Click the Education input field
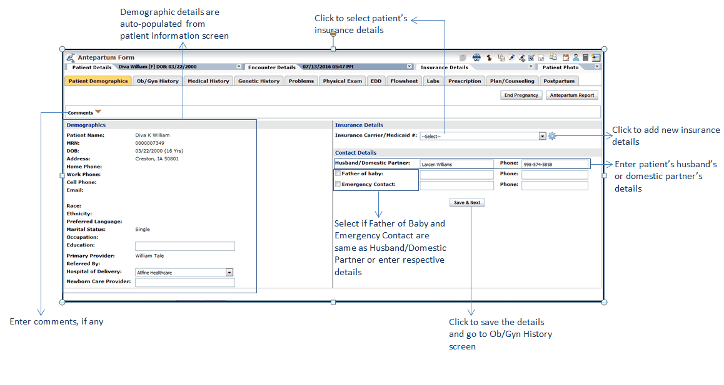The image size is (724, 385). click(185, 246)
